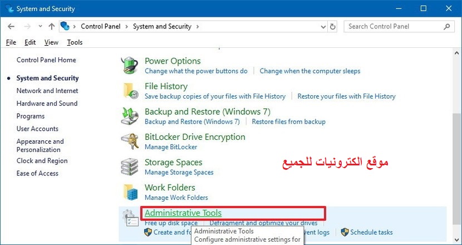Click the blue Backup and Restore sublink
Screen dimensions: 462x245
192,122
